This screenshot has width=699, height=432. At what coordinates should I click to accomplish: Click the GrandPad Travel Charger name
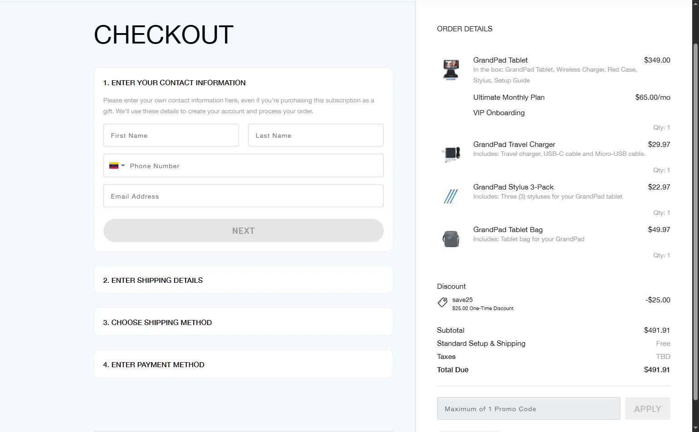[514, 144]
